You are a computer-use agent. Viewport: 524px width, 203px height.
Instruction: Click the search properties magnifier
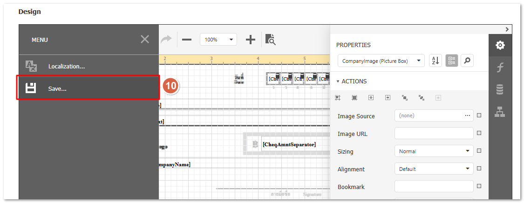point(467,61)
